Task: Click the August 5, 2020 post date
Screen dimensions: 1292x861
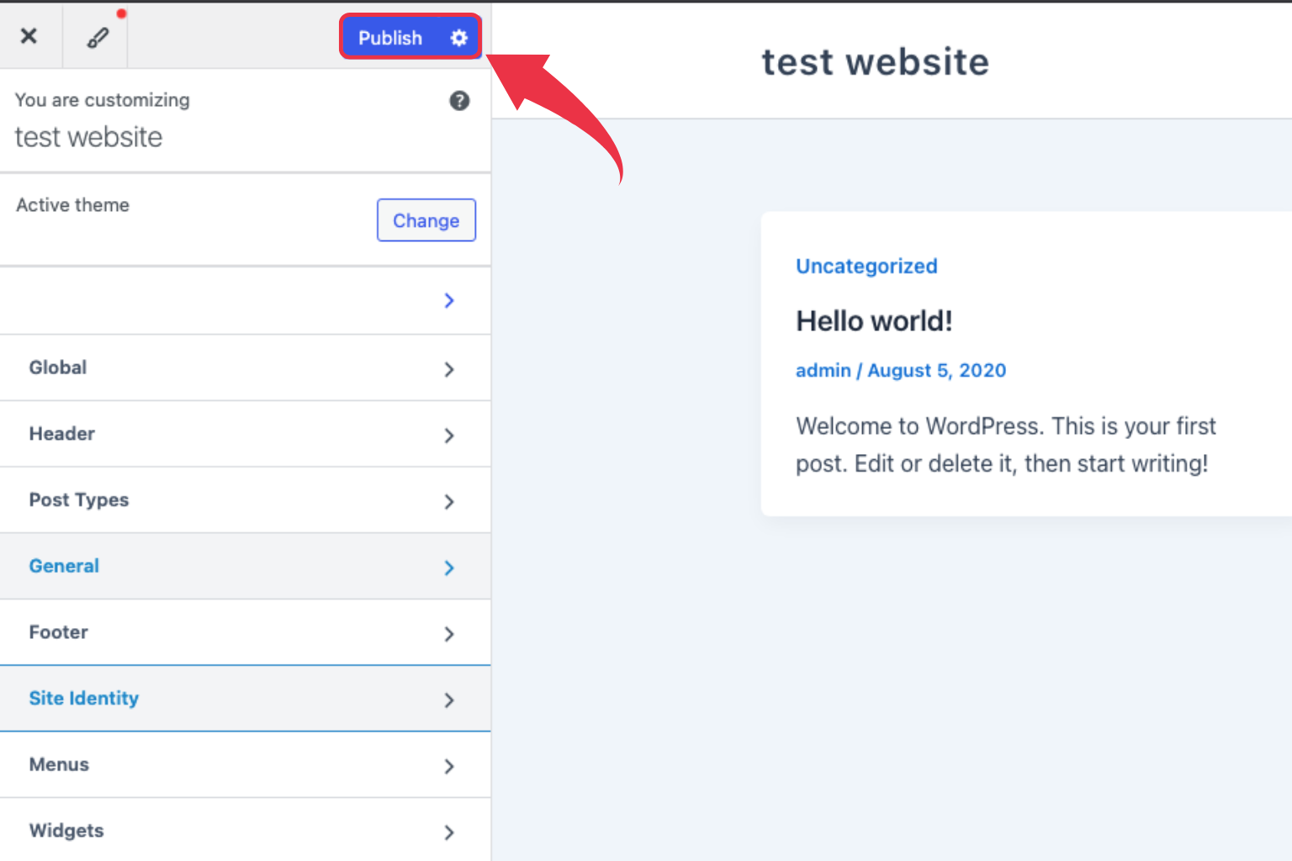Action: pyautogui.click(x=936, y=371)
